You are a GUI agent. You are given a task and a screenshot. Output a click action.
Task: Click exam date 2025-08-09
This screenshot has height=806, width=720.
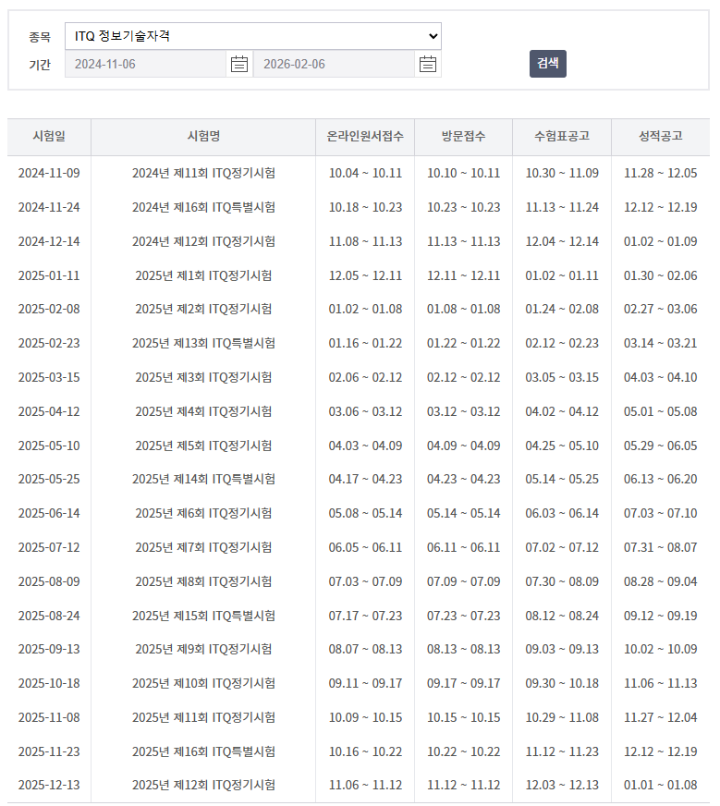pyautogui.click(x=49, y=581)
